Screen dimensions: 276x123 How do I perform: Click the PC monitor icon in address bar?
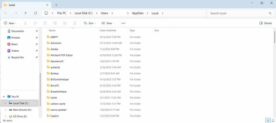[46, 13]
